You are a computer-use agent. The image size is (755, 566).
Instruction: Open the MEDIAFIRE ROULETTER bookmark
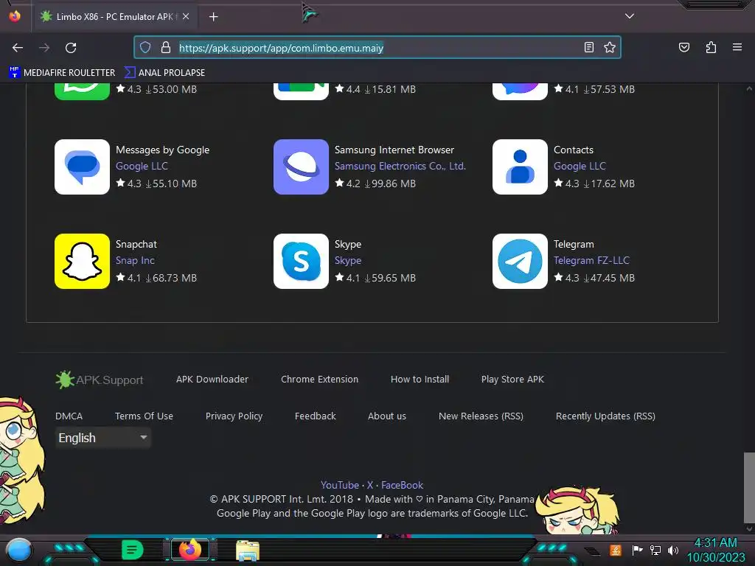coord(62,73)
